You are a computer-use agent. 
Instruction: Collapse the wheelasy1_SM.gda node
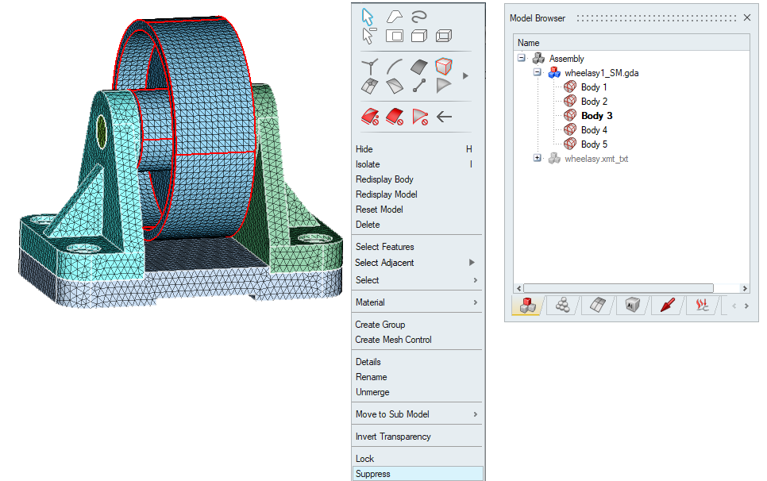point(538,72)
